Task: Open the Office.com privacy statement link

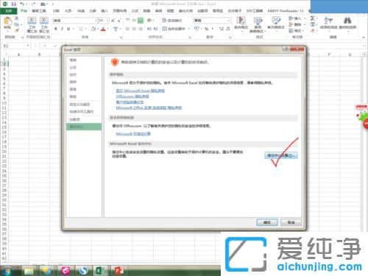Action: click(x=132, y=96)
